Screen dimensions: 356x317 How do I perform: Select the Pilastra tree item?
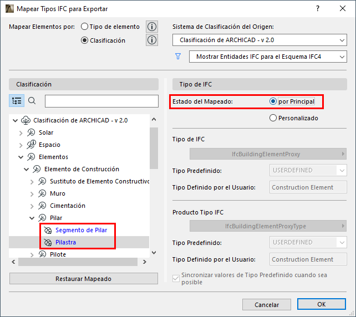tap(65, 242)
